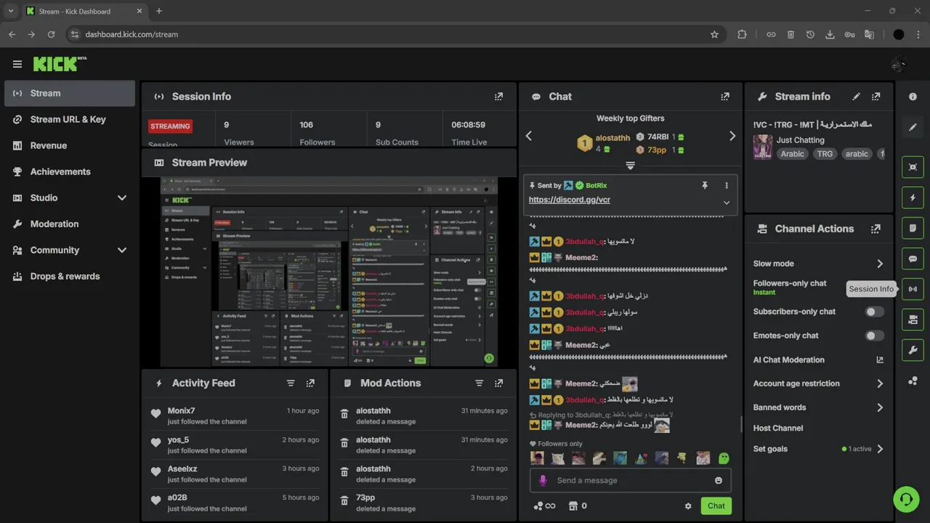Open Set goals chevron
The image size is (930, 523).
(x=880, y=449)
